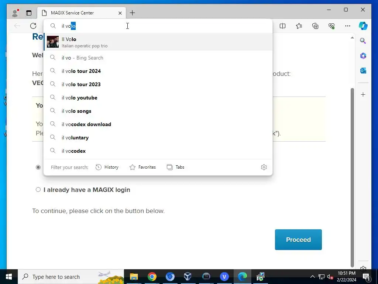Open the blue Chromium taskbar icon

pos(170,277)
